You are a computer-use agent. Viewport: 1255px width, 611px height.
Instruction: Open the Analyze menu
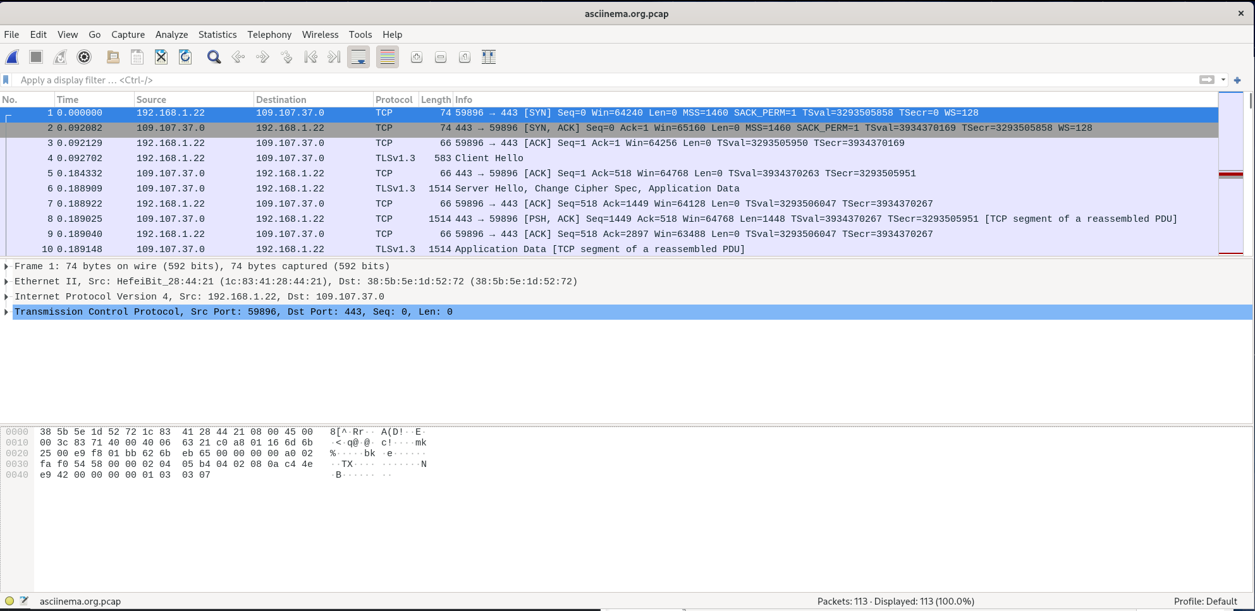pos(171,35)
